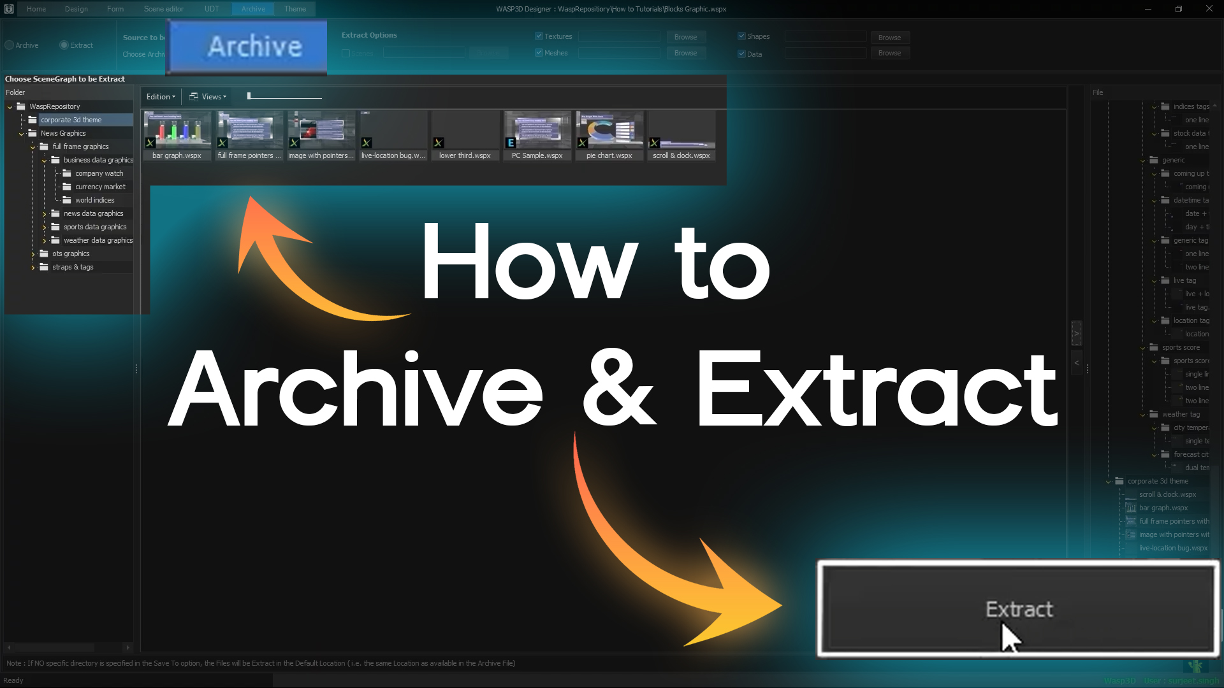
Task: Open the bar graph.wspx thumbnail
Action: pos(177,131)
